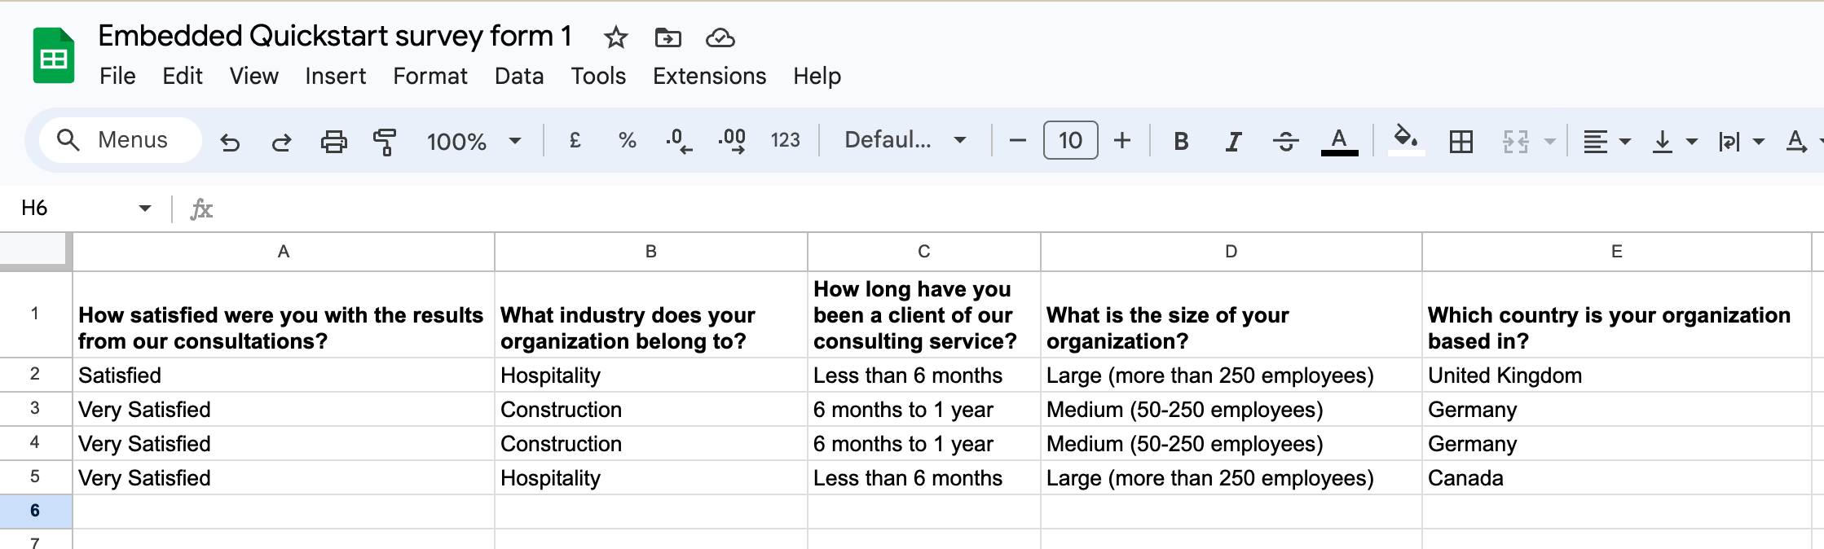1824x549 pixels.
Task: Open the Data menu
Action: pyautogui.click(x=518, y=76)
